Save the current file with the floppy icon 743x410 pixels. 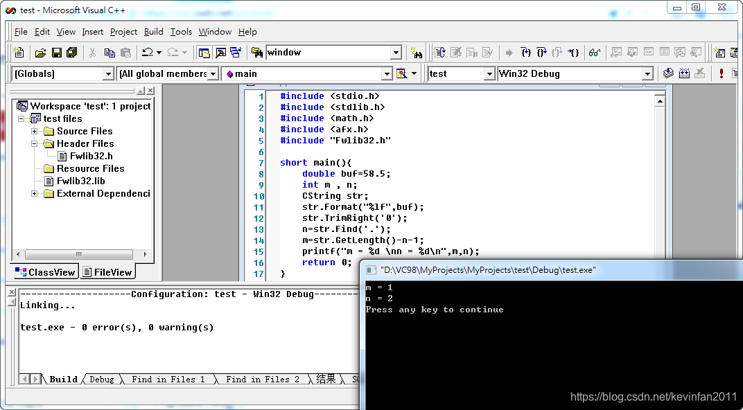click(56, 53)
